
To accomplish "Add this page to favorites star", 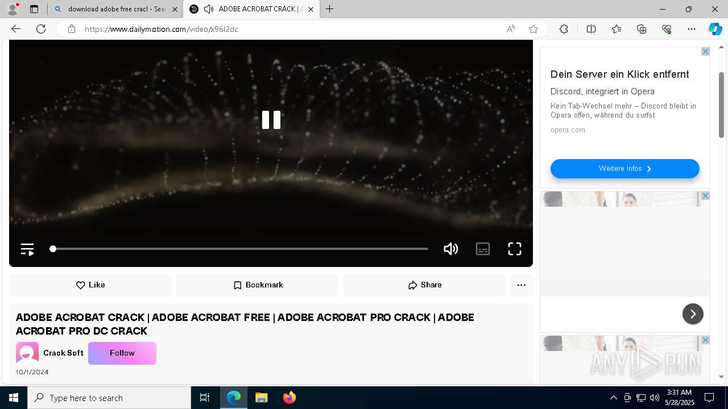I will [533, 29].
